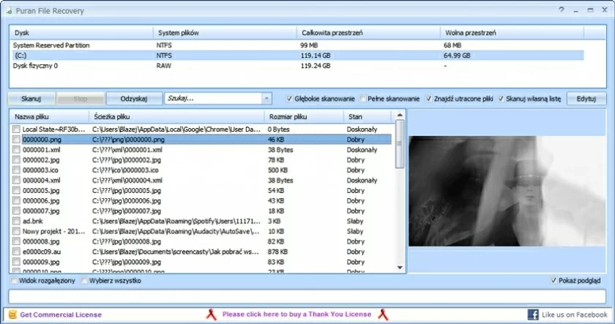
Task: Select the (C:) drive row
Action: click(297, 56)
